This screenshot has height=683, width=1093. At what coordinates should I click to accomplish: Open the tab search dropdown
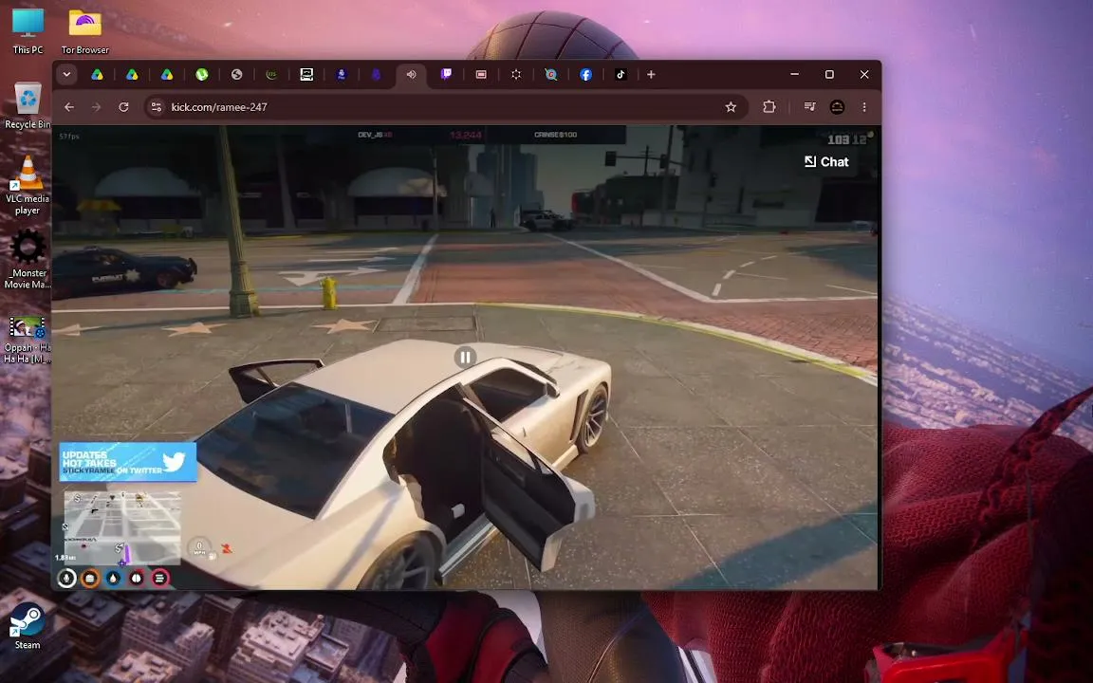click(67, 74)
